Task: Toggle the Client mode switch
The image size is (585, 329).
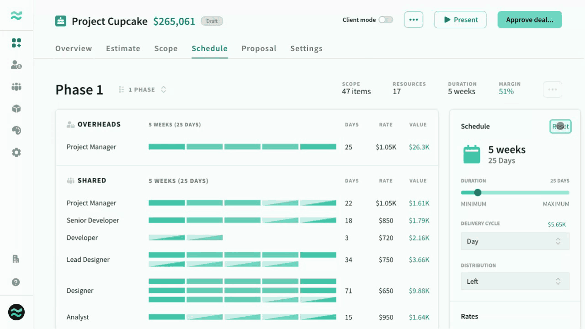Action: tap(386, 20)
